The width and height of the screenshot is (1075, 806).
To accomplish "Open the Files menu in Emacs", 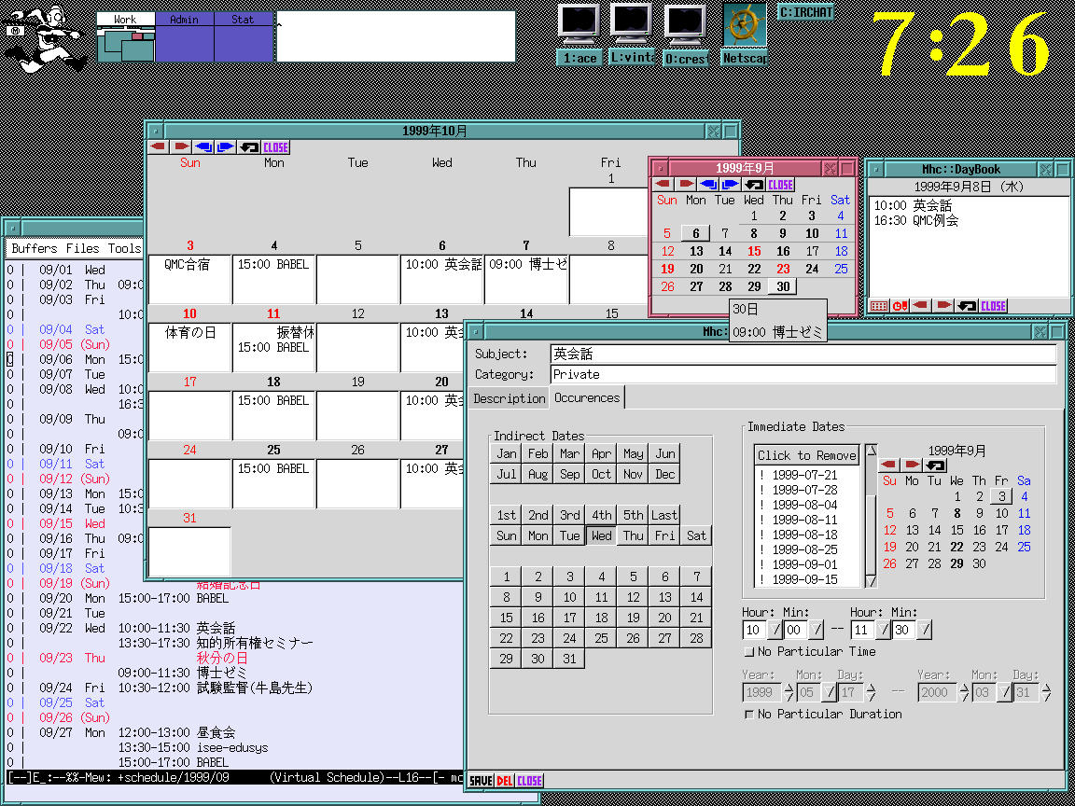I will [83, 248].
